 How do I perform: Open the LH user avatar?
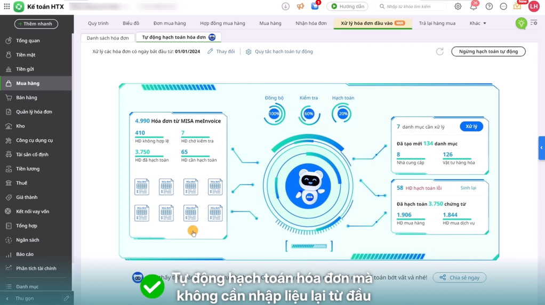click(534, 6)
